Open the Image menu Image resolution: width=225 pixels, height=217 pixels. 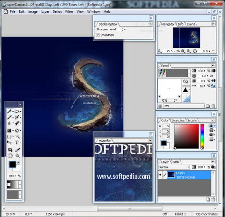click(33, 11)
